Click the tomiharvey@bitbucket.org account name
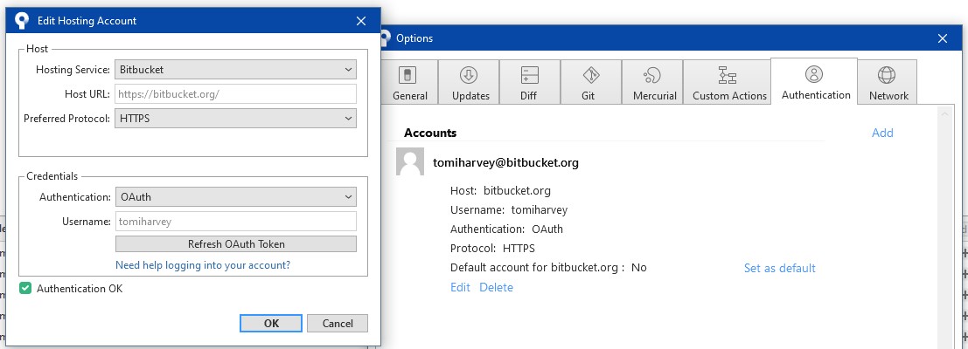Screen dimensions: 968x349 pyautogui.click(x=505, y=163)
